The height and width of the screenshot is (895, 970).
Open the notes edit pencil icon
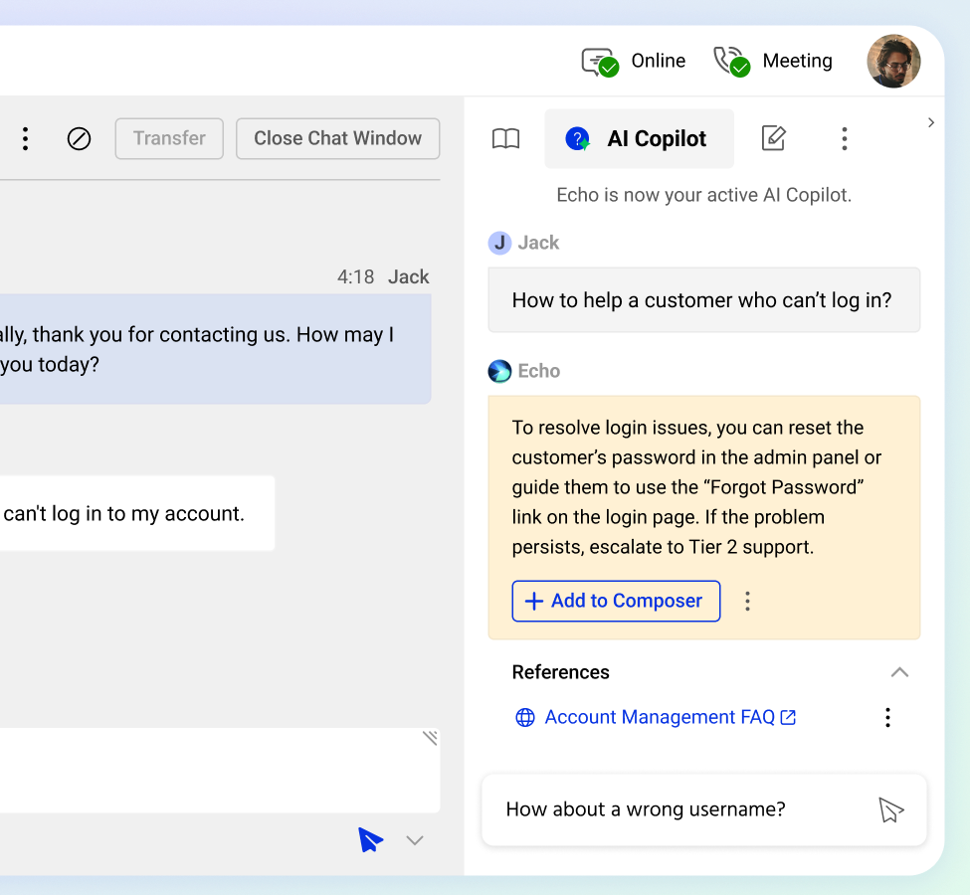tap(773, 139)
